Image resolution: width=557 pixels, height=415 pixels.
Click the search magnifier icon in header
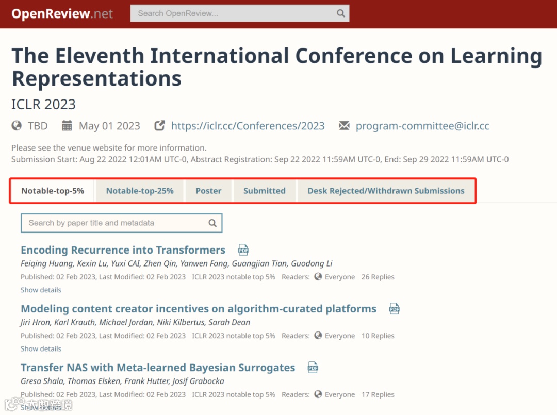point(340,13)
